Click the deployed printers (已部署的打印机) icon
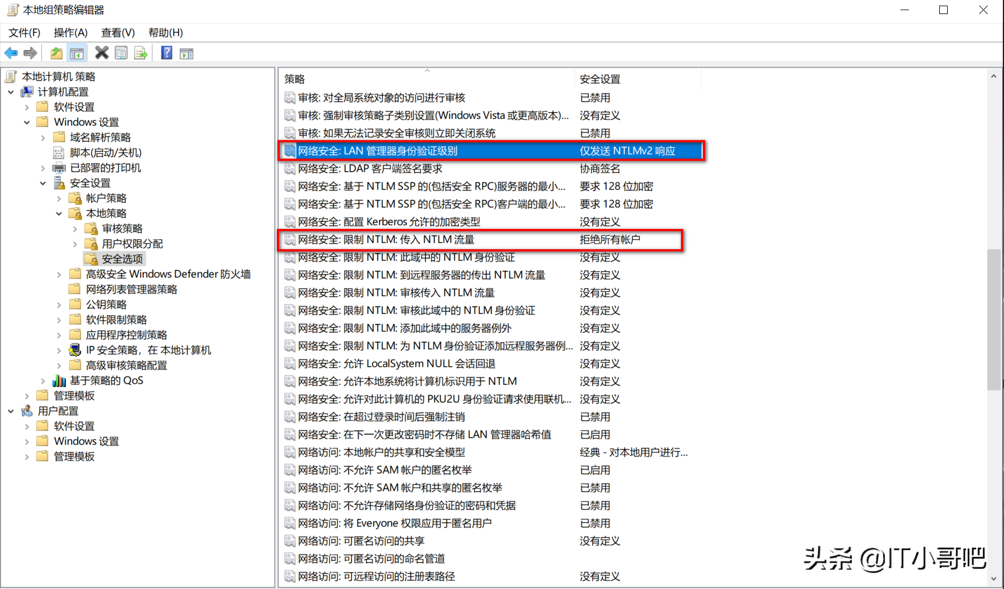Viewport: 1004px width, 589px height. pyautogui.click(x=59, y=168)
